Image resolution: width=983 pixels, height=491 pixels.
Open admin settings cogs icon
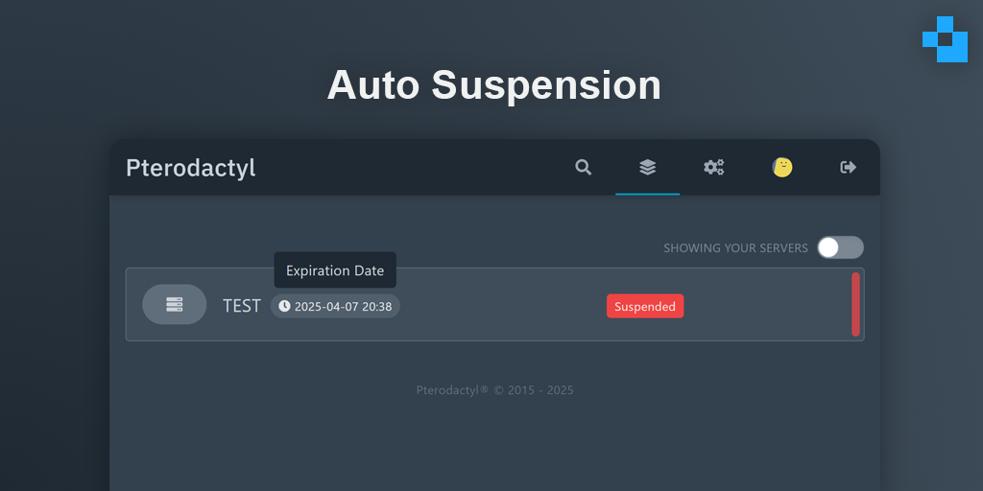click(713, 167)
